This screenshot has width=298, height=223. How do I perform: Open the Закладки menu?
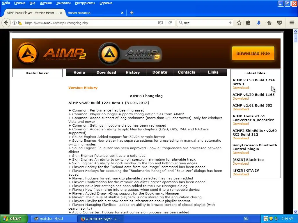tap(63, 3)
